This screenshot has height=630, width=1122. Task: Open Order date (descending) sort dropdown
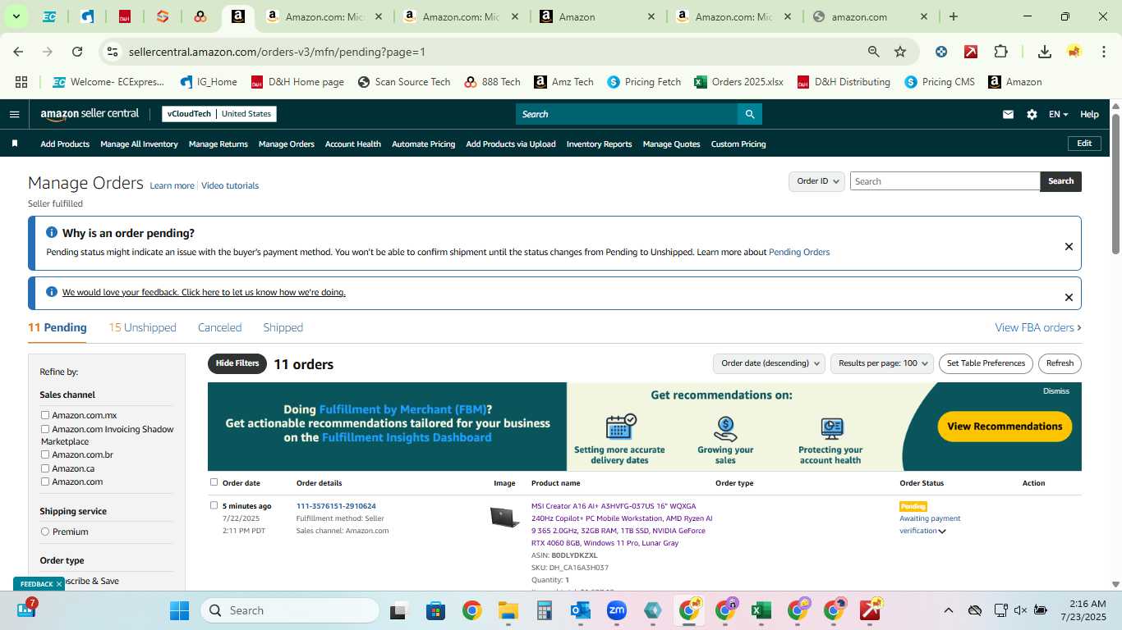click(769, 363)
